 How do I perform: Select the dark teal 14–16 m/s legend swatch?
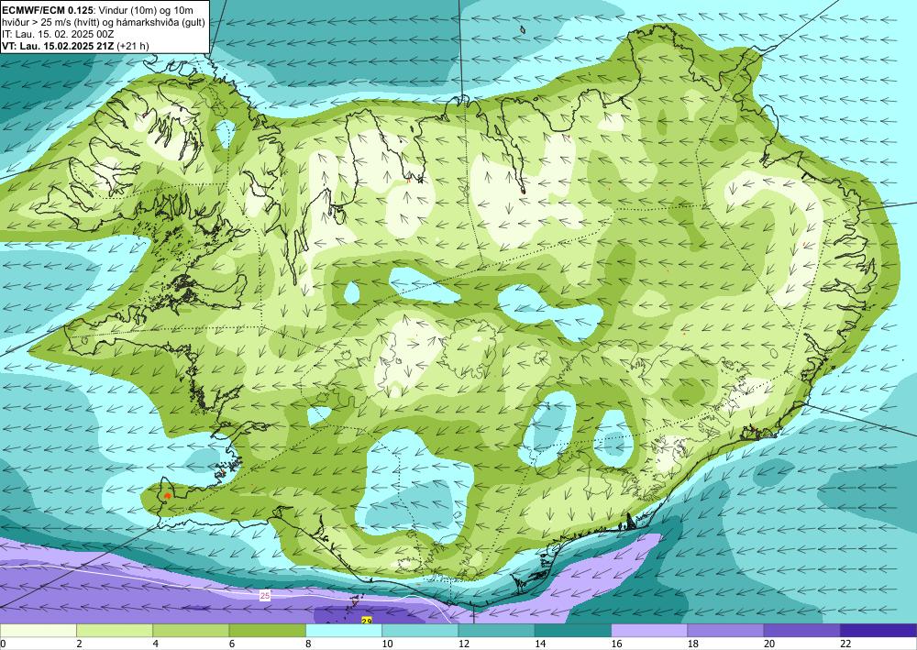click(x=573, y=630)
